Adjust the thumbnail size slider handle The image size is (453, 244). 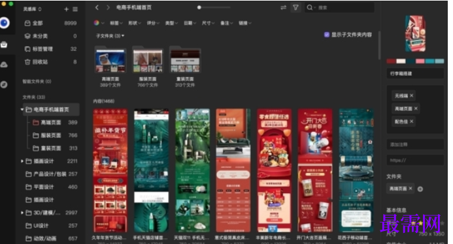(199, 7)
